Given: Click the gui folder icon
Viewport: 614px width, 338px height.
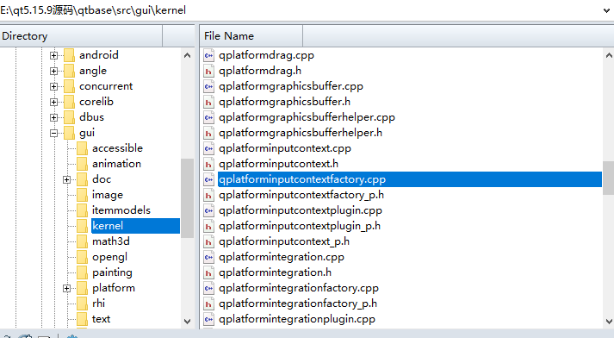Looking at the screenshot, I should 69,133.
